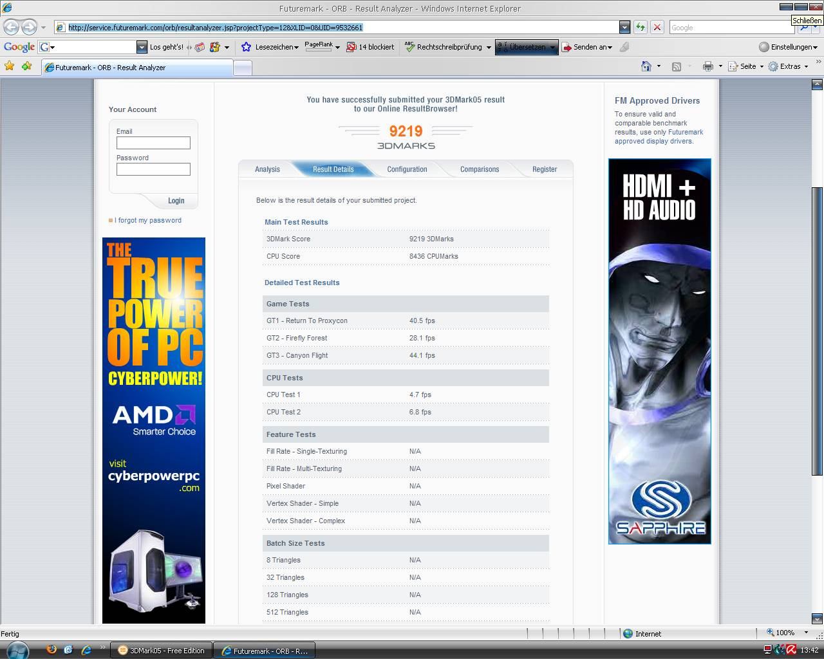
Task: Open the Lesezeichen bookmarks dropdown arrow
Action: click(296, 48)
